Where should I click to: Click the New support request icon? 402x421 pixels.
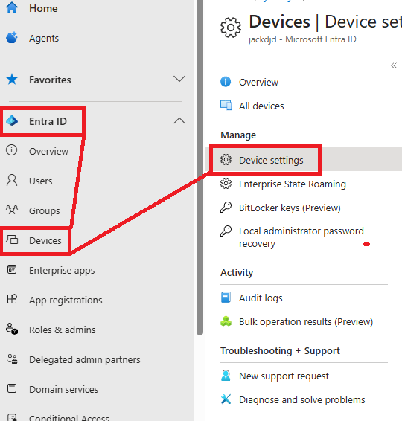coord(226,376)
